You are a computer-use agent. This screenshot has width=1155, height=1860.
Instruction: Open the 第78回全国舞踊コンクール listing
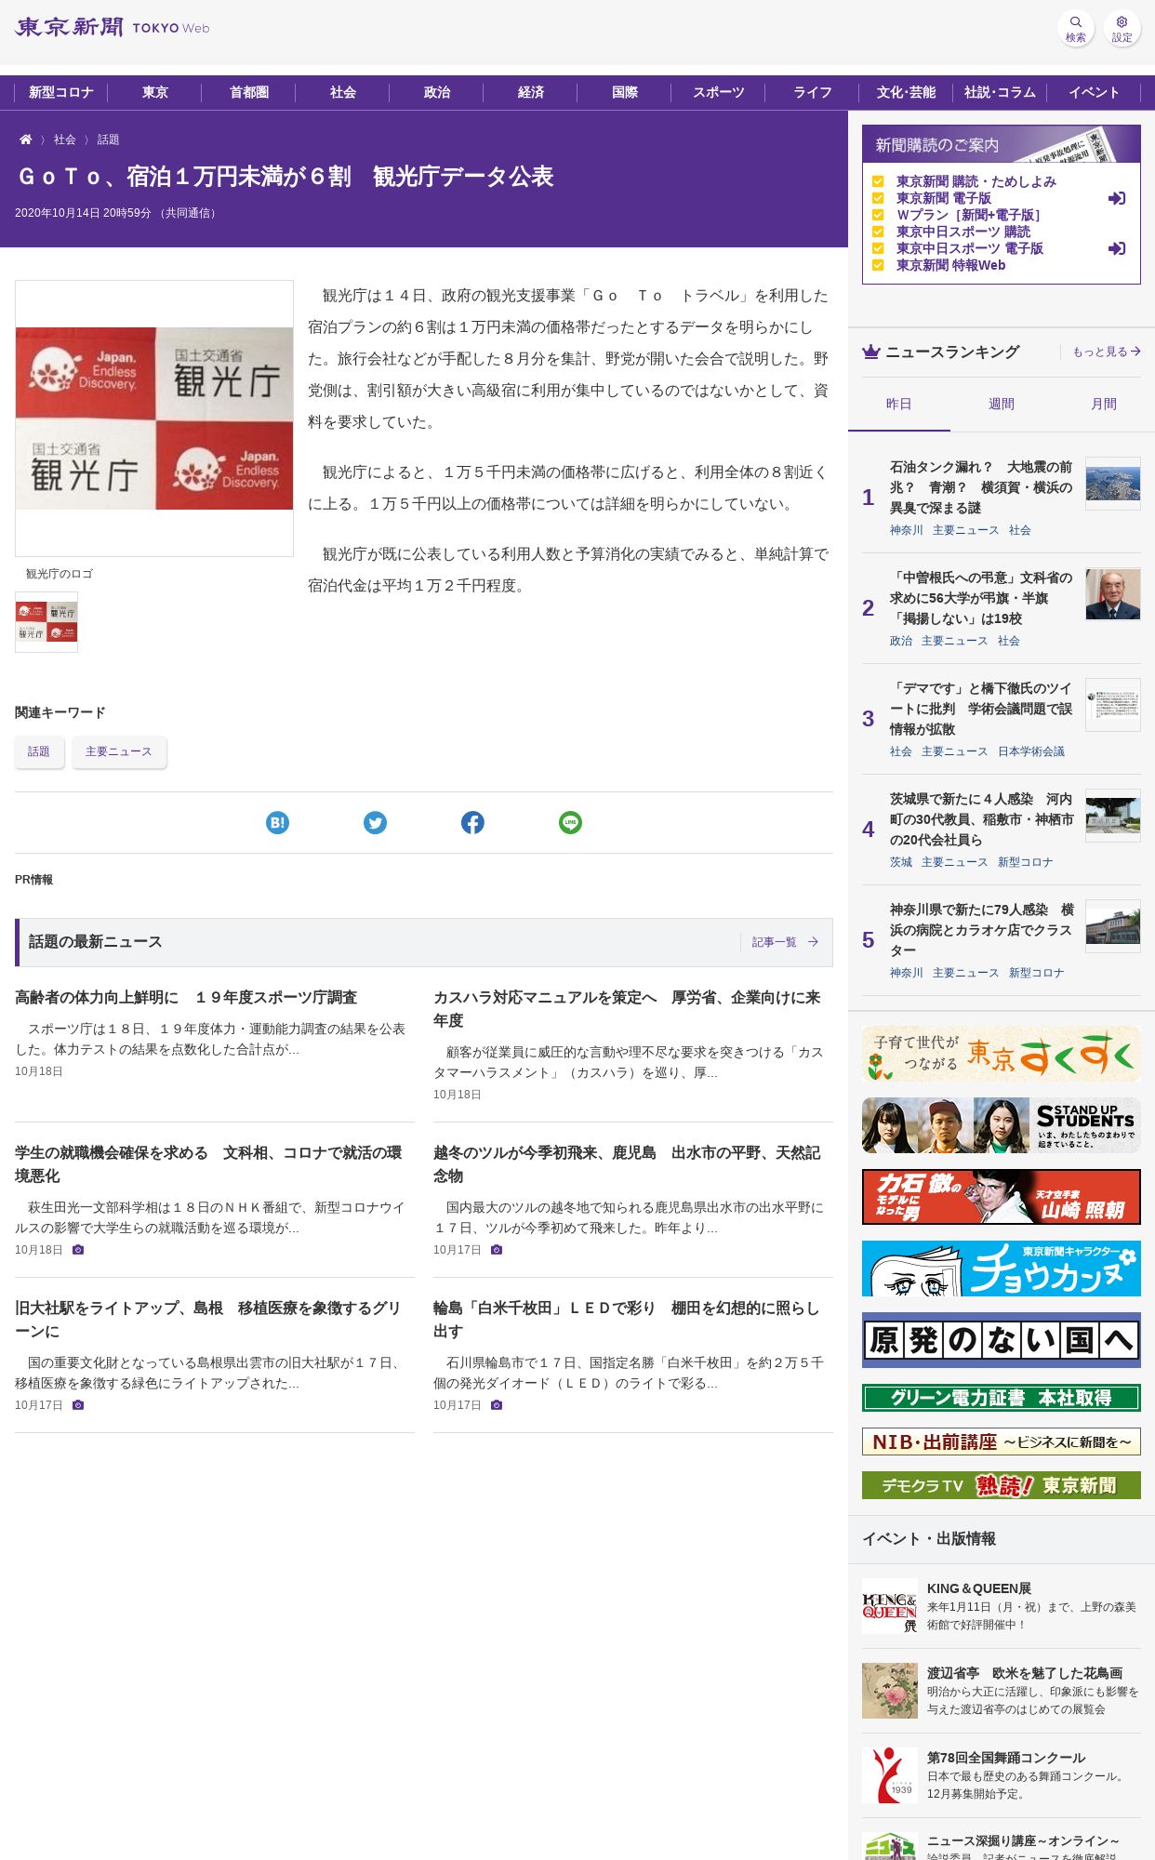click(1002, 1775)
